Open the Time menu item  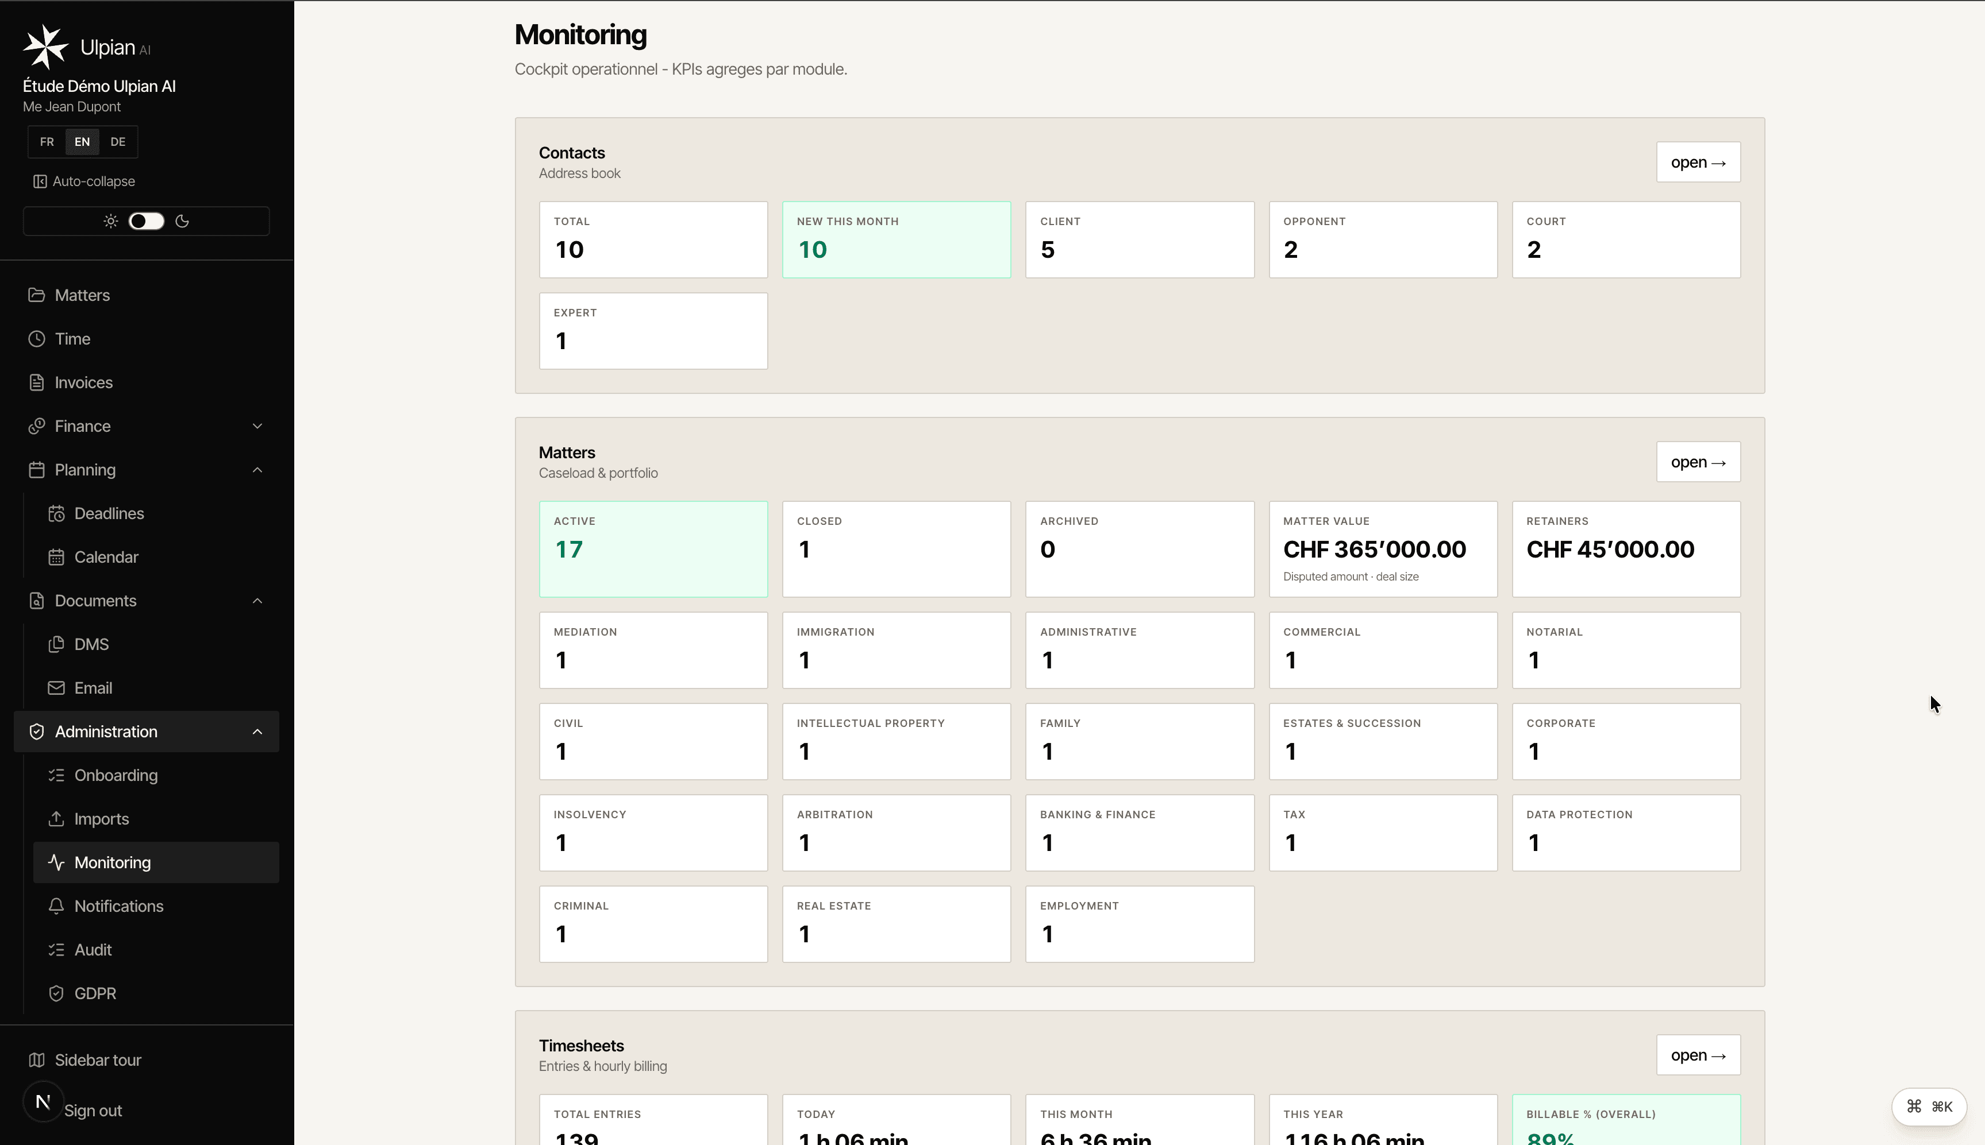tap(147, 339)
